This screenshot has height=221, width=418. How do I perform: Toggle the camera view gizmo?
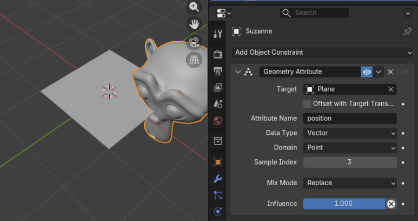[x=194, y=42]
